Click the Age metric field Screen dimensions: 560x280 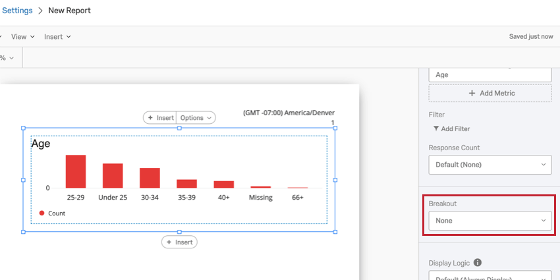coord(490,74)
